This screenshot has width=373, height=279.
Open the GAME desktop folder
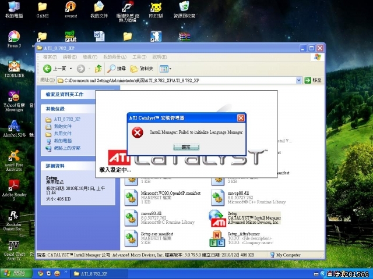coord(43,10)
